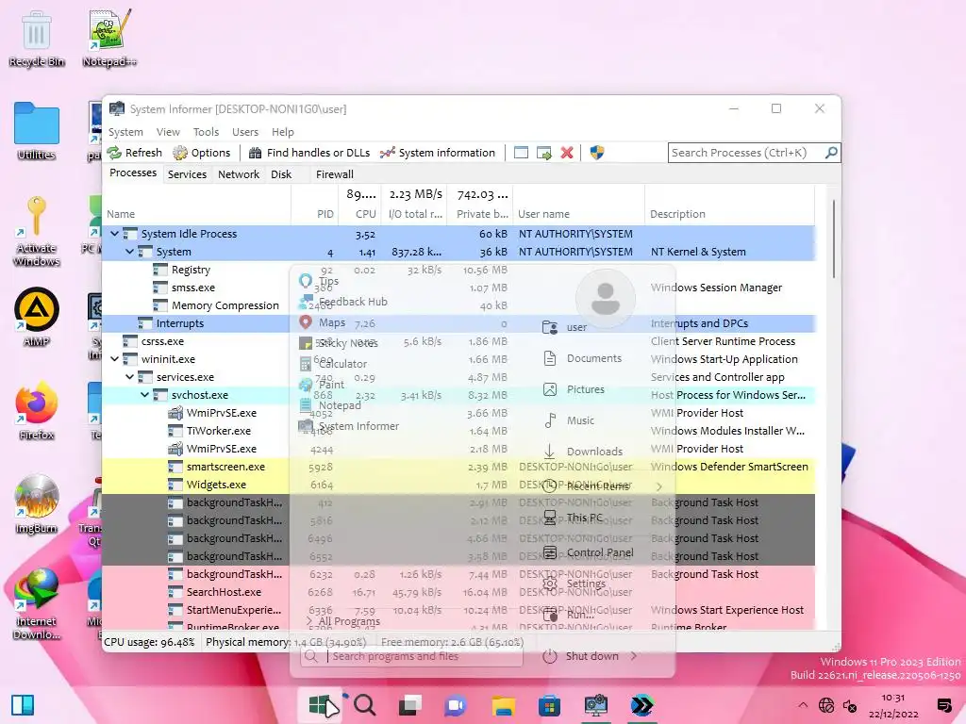966x724 pixels.
Task: Click Search programs and files box
Action: pyautogui.click(x=411, y=656)
